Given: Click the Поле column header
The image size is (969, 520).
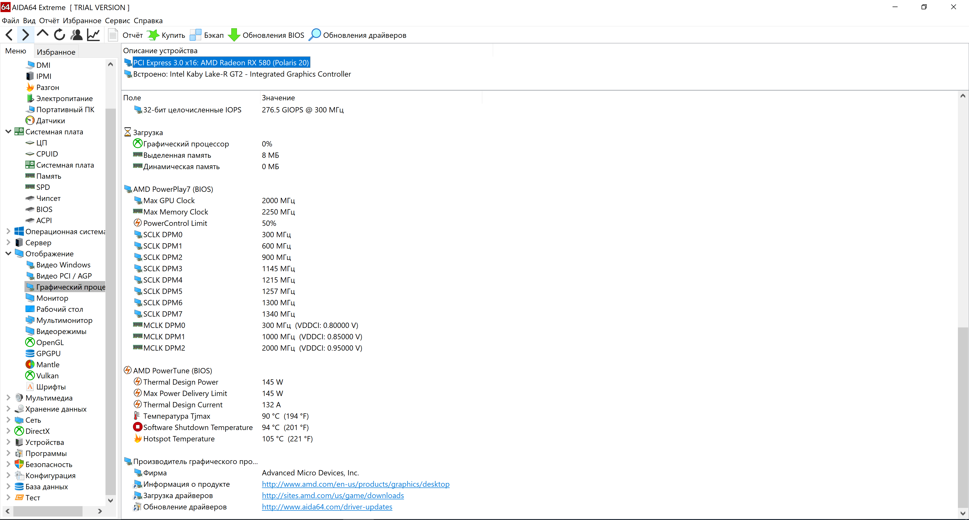Looking at the screenshot, I should click(x=190, y=98).
